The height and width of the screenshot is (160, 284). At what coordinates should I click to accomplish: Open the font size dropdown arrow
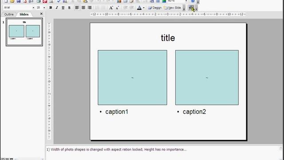(x=44, y=8)
